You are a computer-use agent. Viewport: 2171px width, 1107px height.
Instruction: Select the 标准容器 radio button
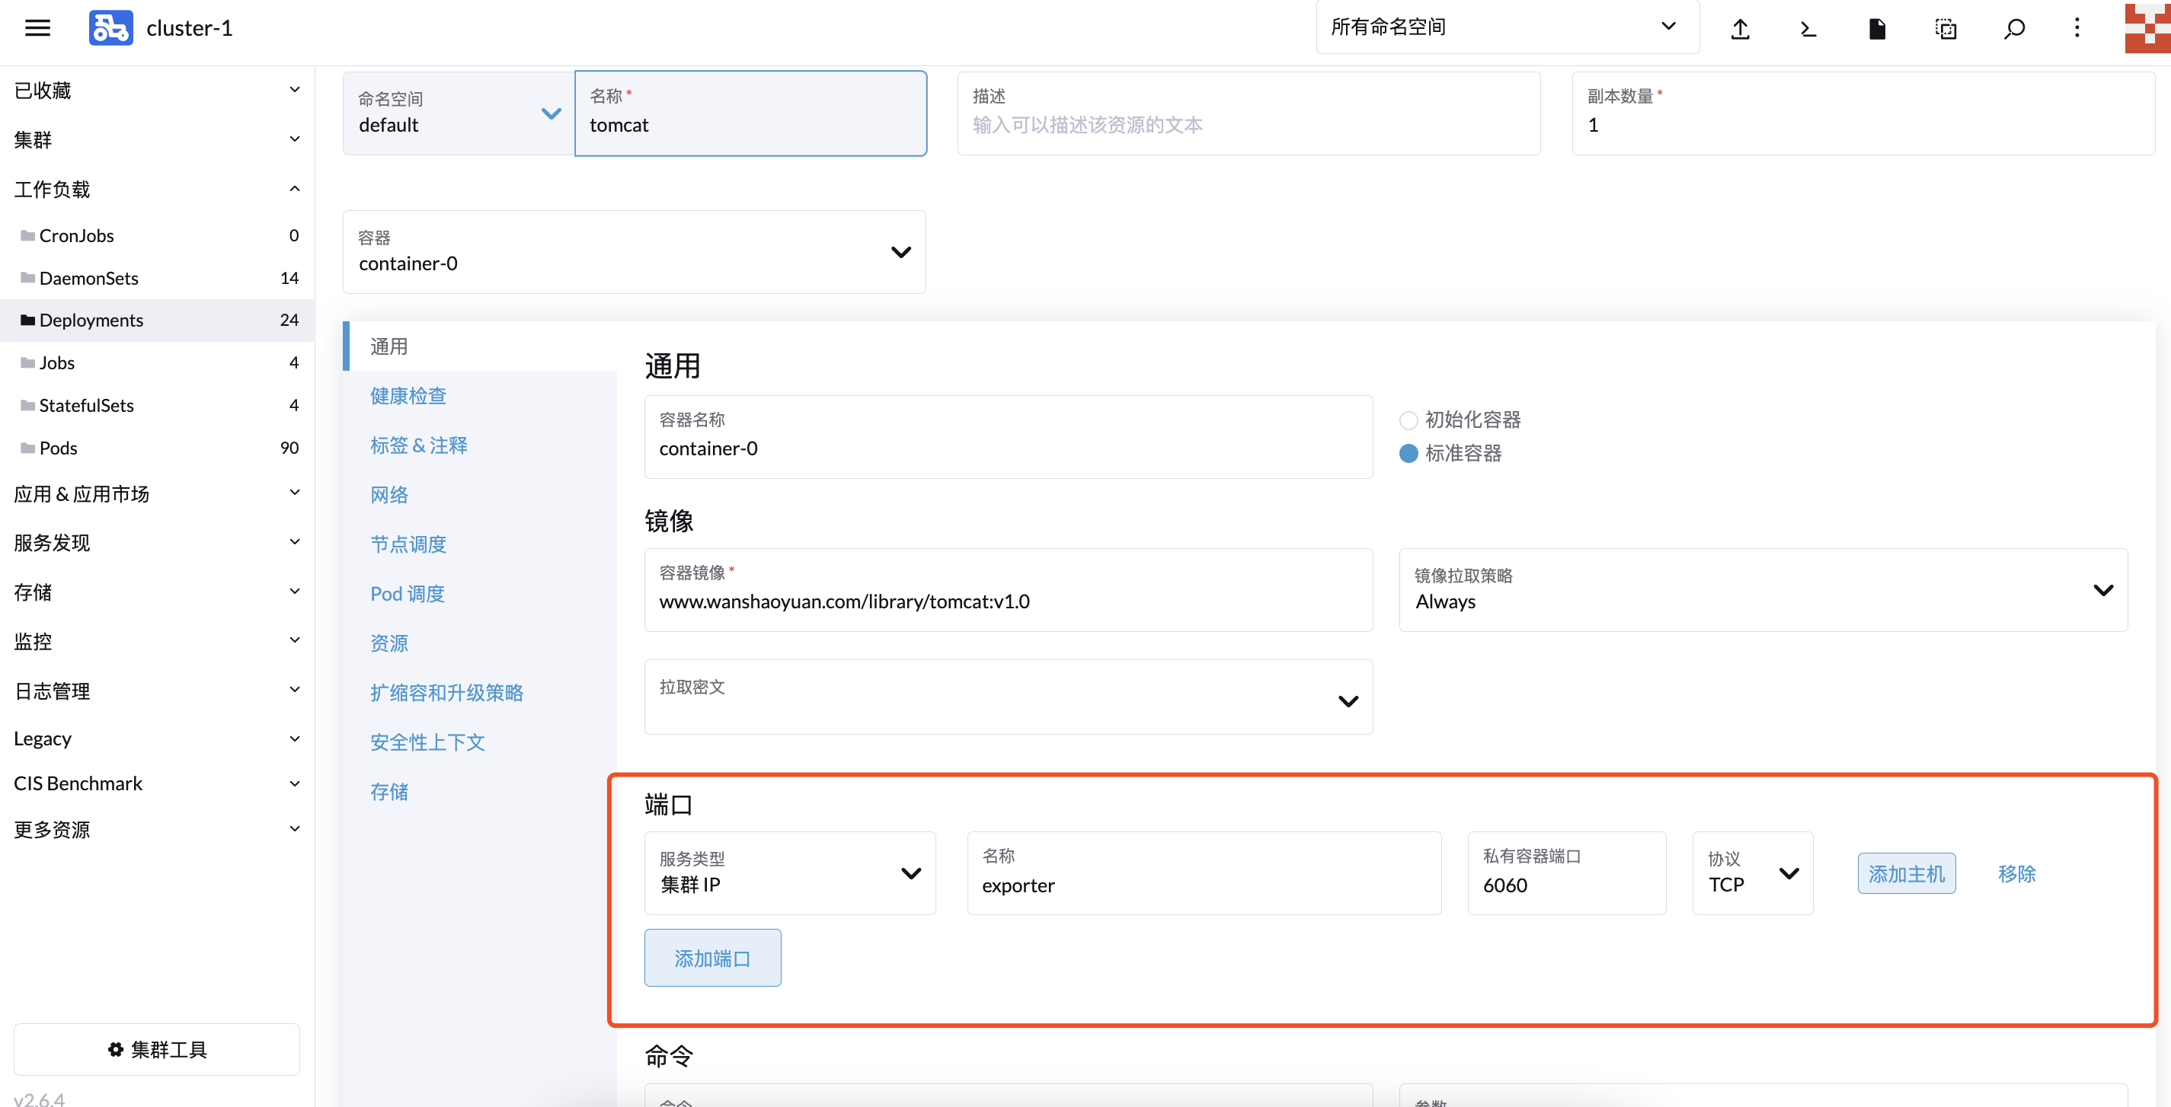pos(1408,453)
